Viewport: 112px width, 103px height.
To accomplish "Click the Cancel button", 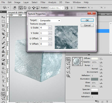I will coord(87,25).
